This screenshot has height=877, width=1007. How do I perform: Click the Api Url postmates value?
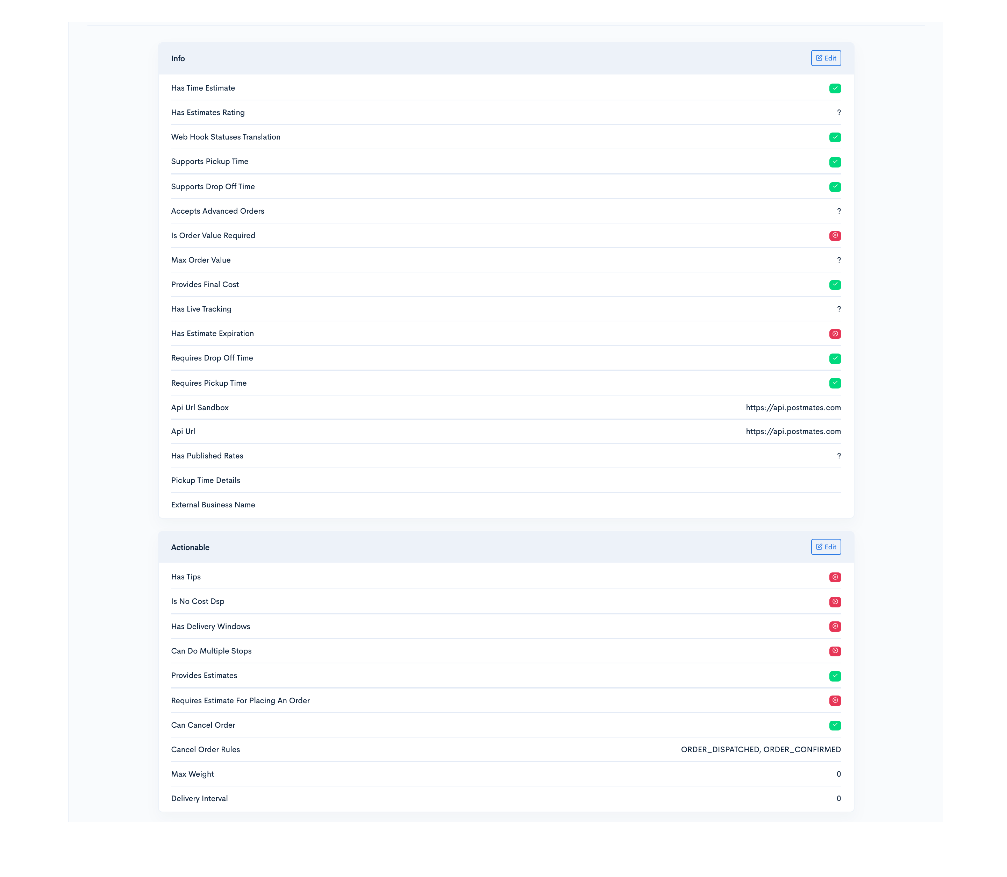click(x=793, y=432)
